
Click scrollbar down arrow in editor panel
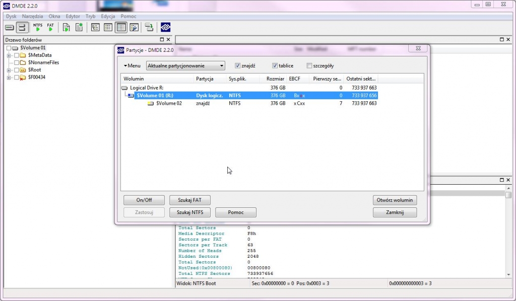[508, 274]
